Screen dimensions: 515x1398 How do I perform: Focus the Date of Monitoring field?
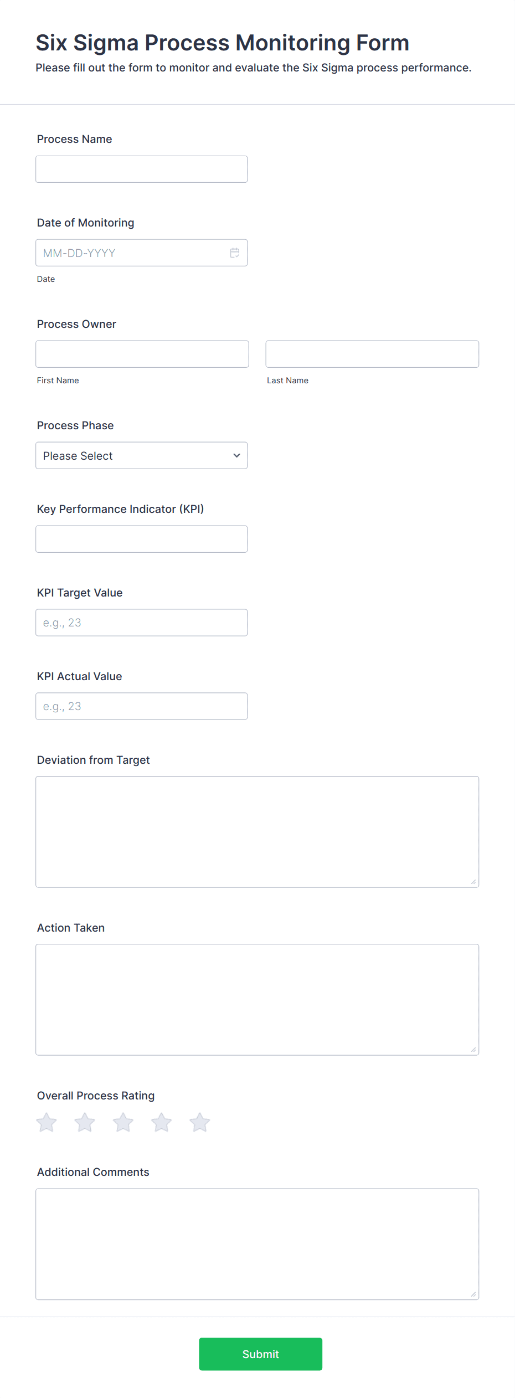point(133,253)
